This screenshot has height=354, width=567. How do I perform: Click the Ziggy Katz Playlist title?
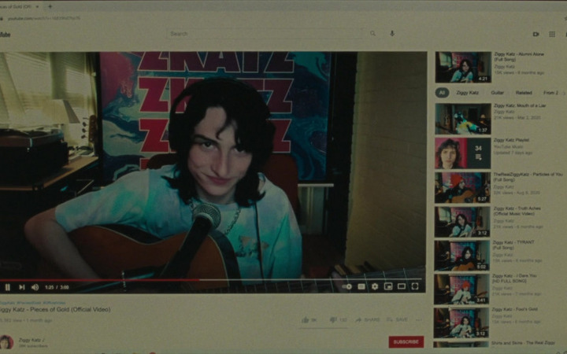tap(511, 140)
